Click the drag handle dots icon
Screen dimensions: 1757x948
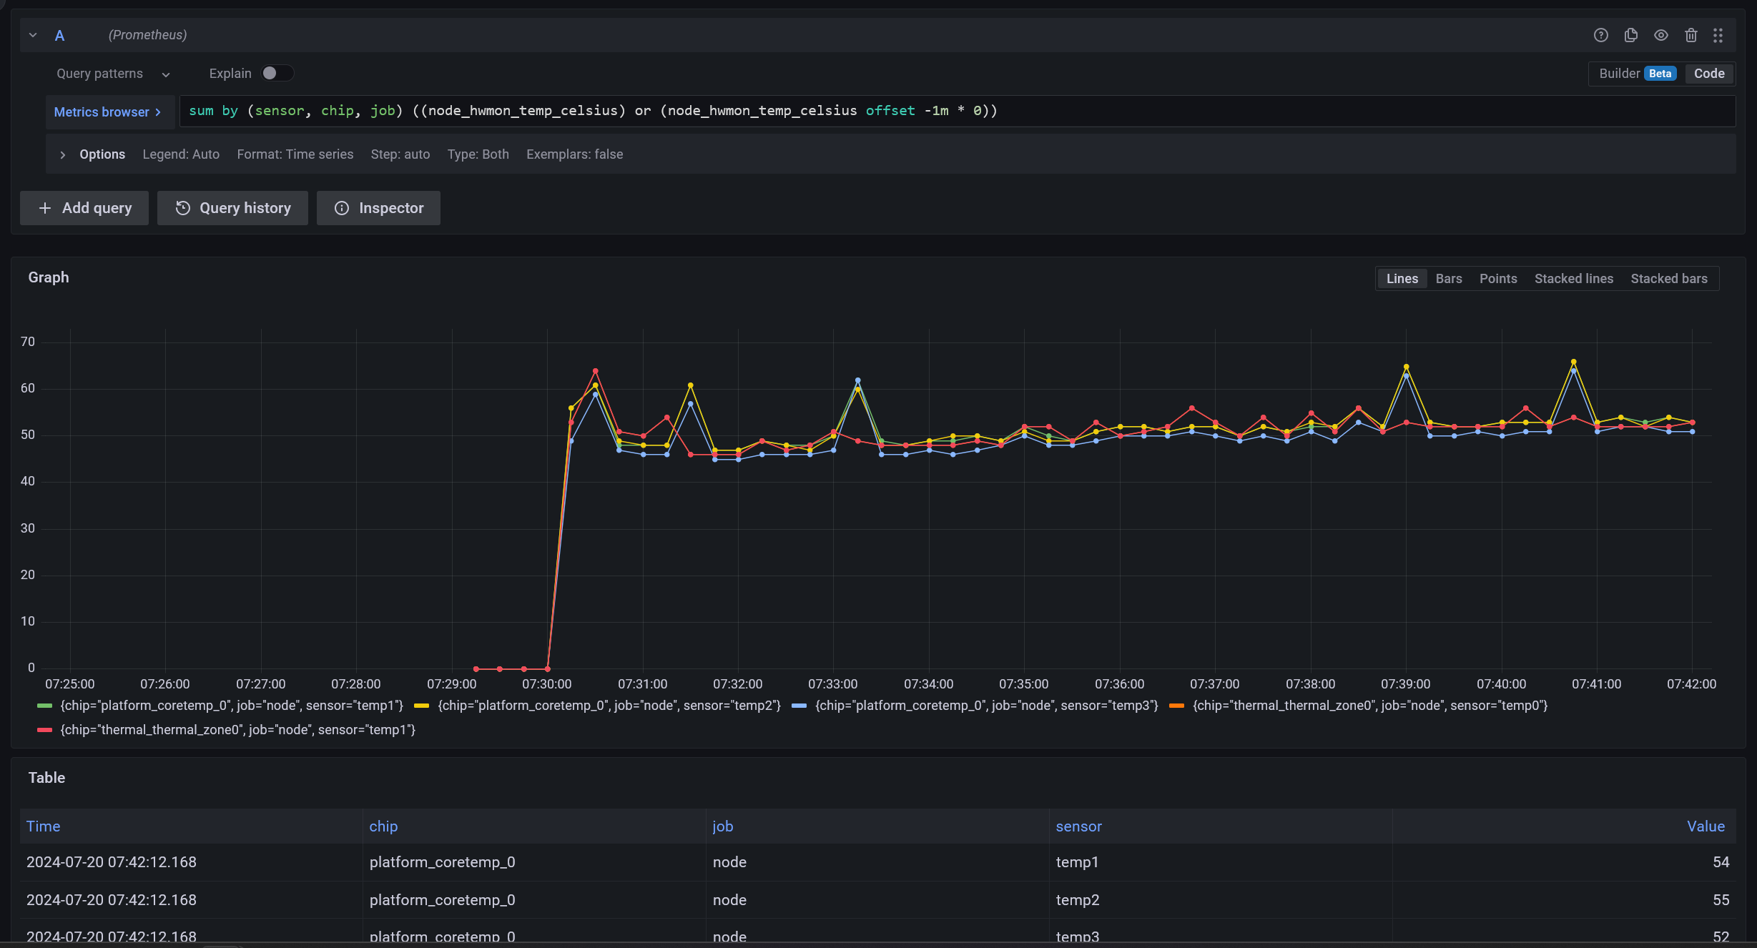[1718, 35]
